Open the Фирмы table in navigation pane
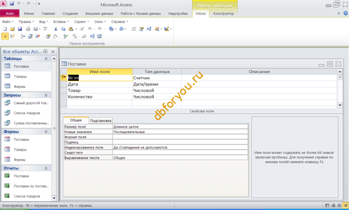 pyautogui.click(x=20, y=86)
